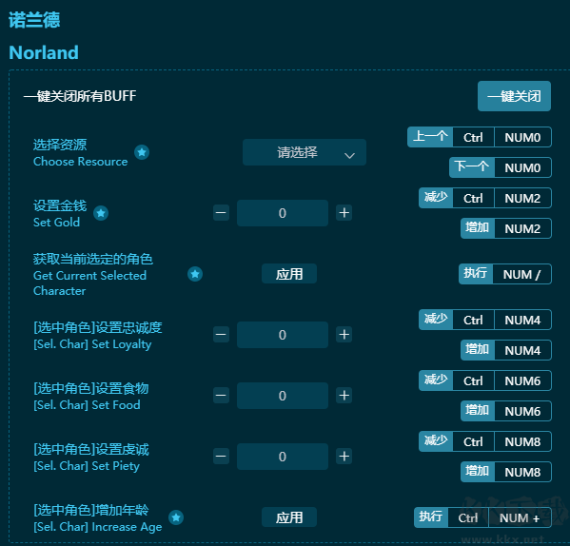Click the star icon next to Set Gold
Image resolution: width=570 pixels, height=546 pixels.
[x=101, y=213]
